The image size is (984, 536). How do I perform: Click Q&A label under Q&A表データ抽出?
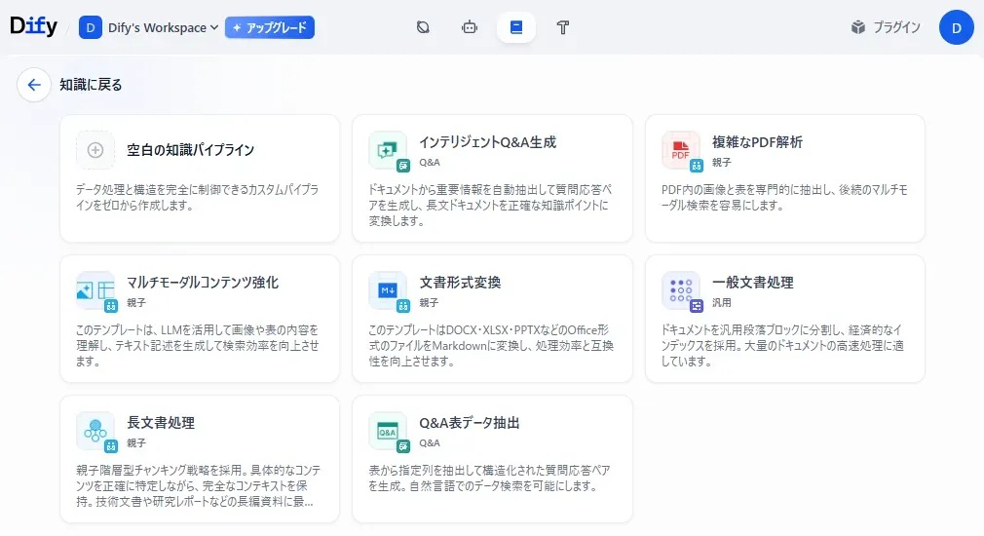(x=430, y=443)
